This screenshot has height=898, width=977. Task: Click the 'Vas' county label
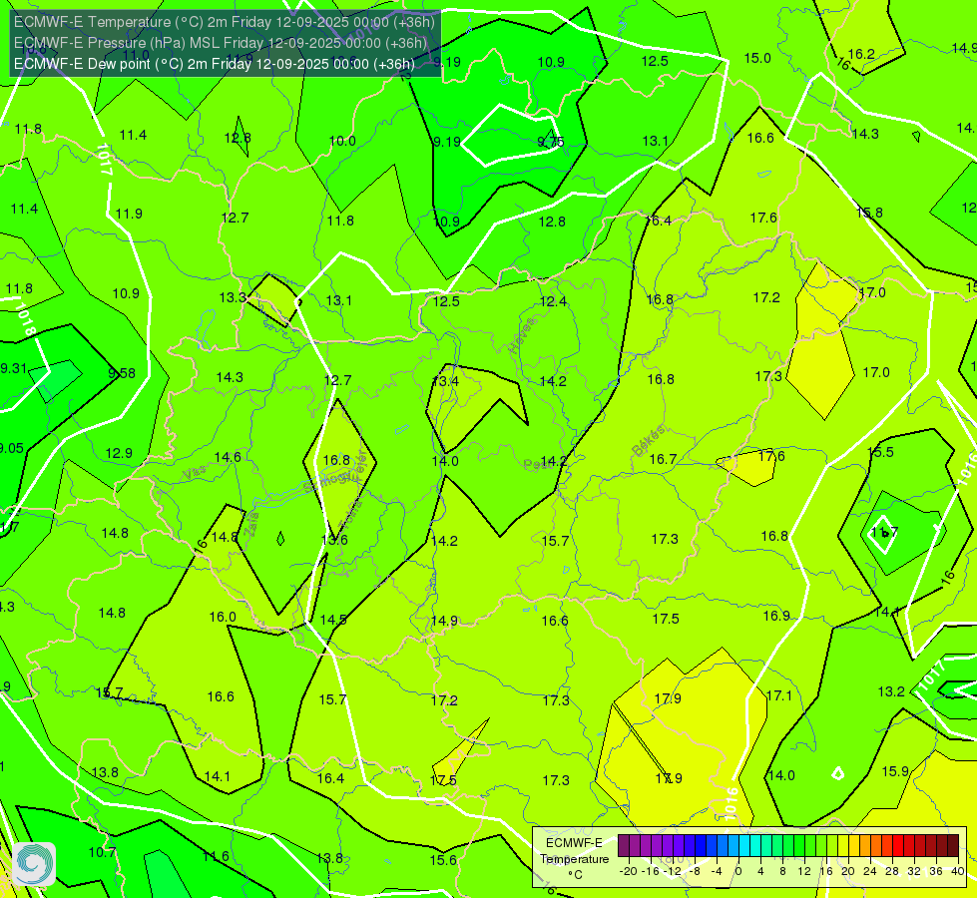point(195,474)
